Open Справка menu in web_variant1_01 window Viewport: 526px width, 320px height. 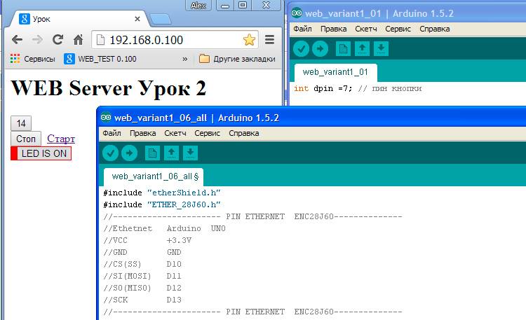click(435, 29)
